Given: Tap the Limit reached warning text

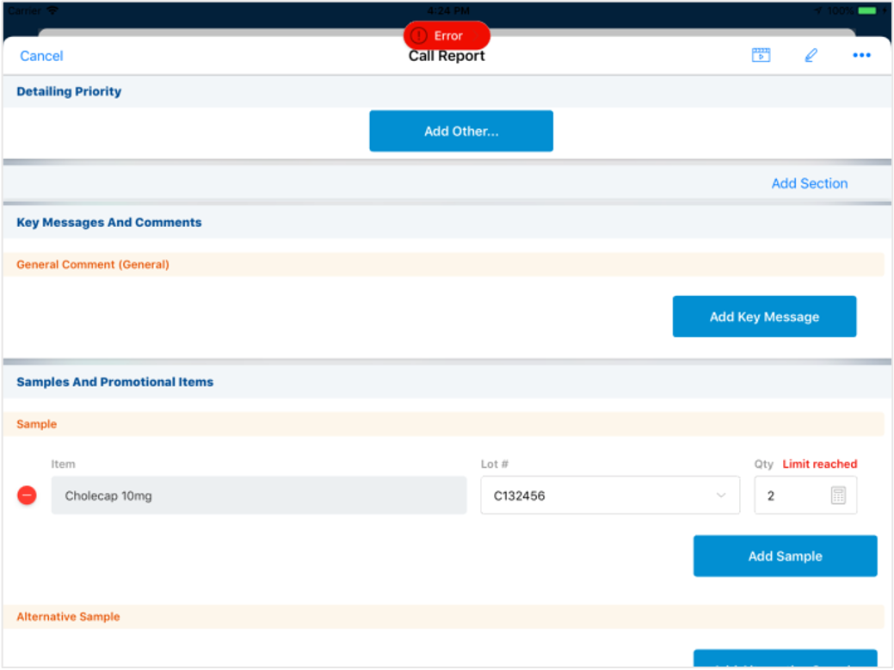Looking at the screenshot, I should [x=819, y=464].
